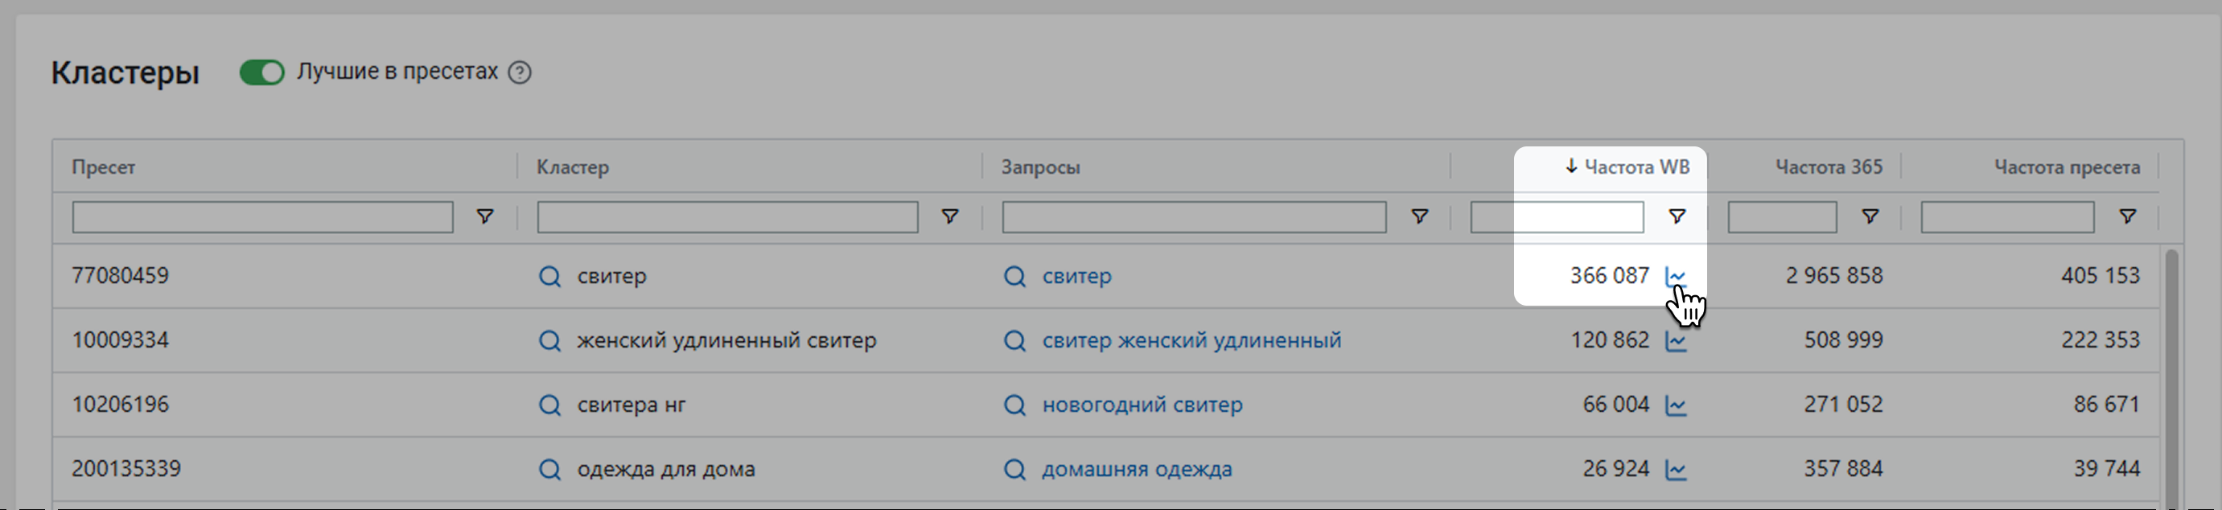Open filter options for Кластер column
The width and height of the screenshot is (2222, 510).
(x=949, y=216)
